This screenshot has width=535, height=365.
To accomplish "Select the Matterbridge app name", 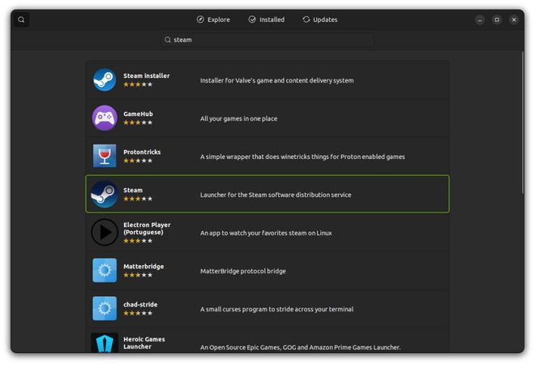I will click(143, 266).
